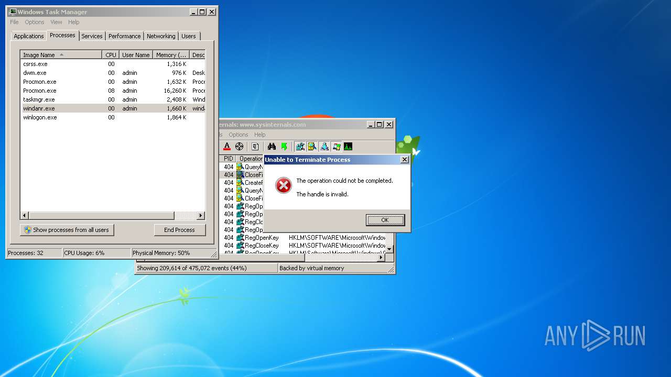Click the Process Tree icon in Process Monitor
The image size is (671, 377).
(255, 147)
